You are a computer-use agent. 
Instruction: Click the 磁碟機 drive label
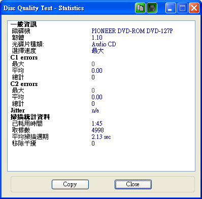(21, 31)
